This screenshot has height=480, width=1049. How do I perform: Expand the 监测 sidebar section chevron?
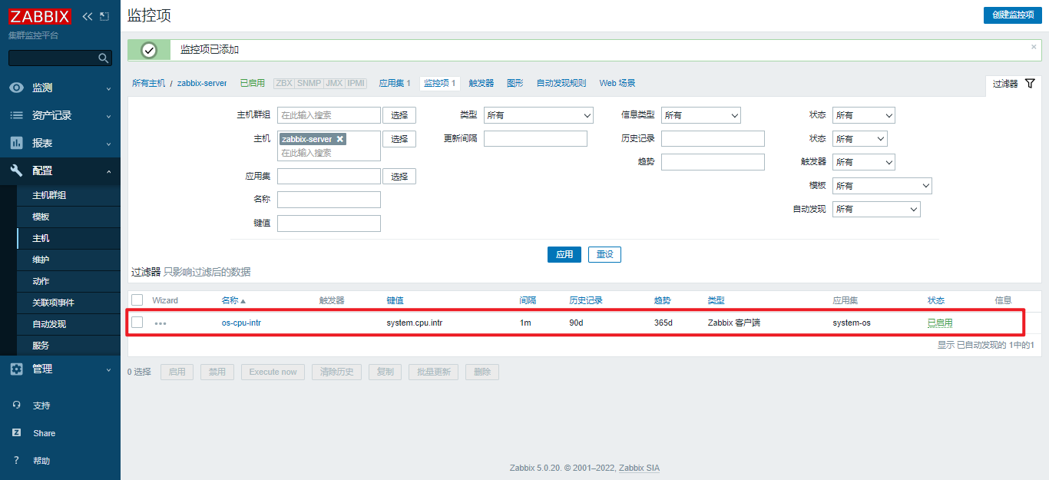(108, 88)
